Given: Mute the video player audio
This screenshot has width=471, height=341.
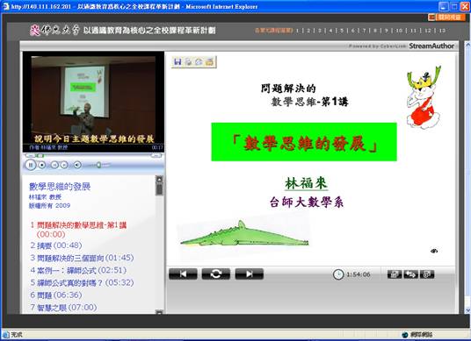Looking at the screenshot, I should [77, 165].
